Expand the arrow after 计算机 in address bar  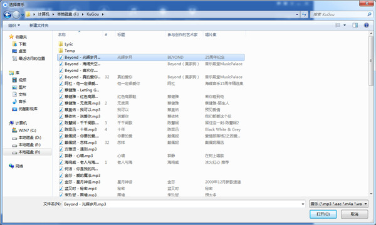click(53, 14)
